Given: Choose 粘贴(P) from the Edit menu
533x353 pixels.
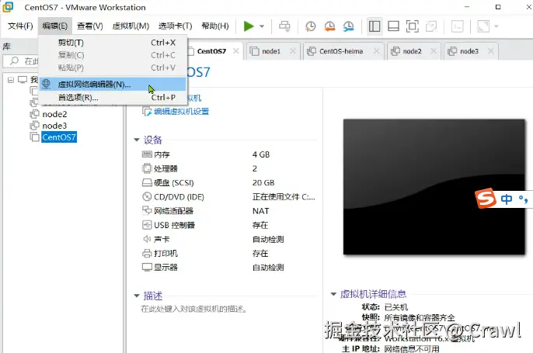Looking at the screenshot, I should click(113, 67).
